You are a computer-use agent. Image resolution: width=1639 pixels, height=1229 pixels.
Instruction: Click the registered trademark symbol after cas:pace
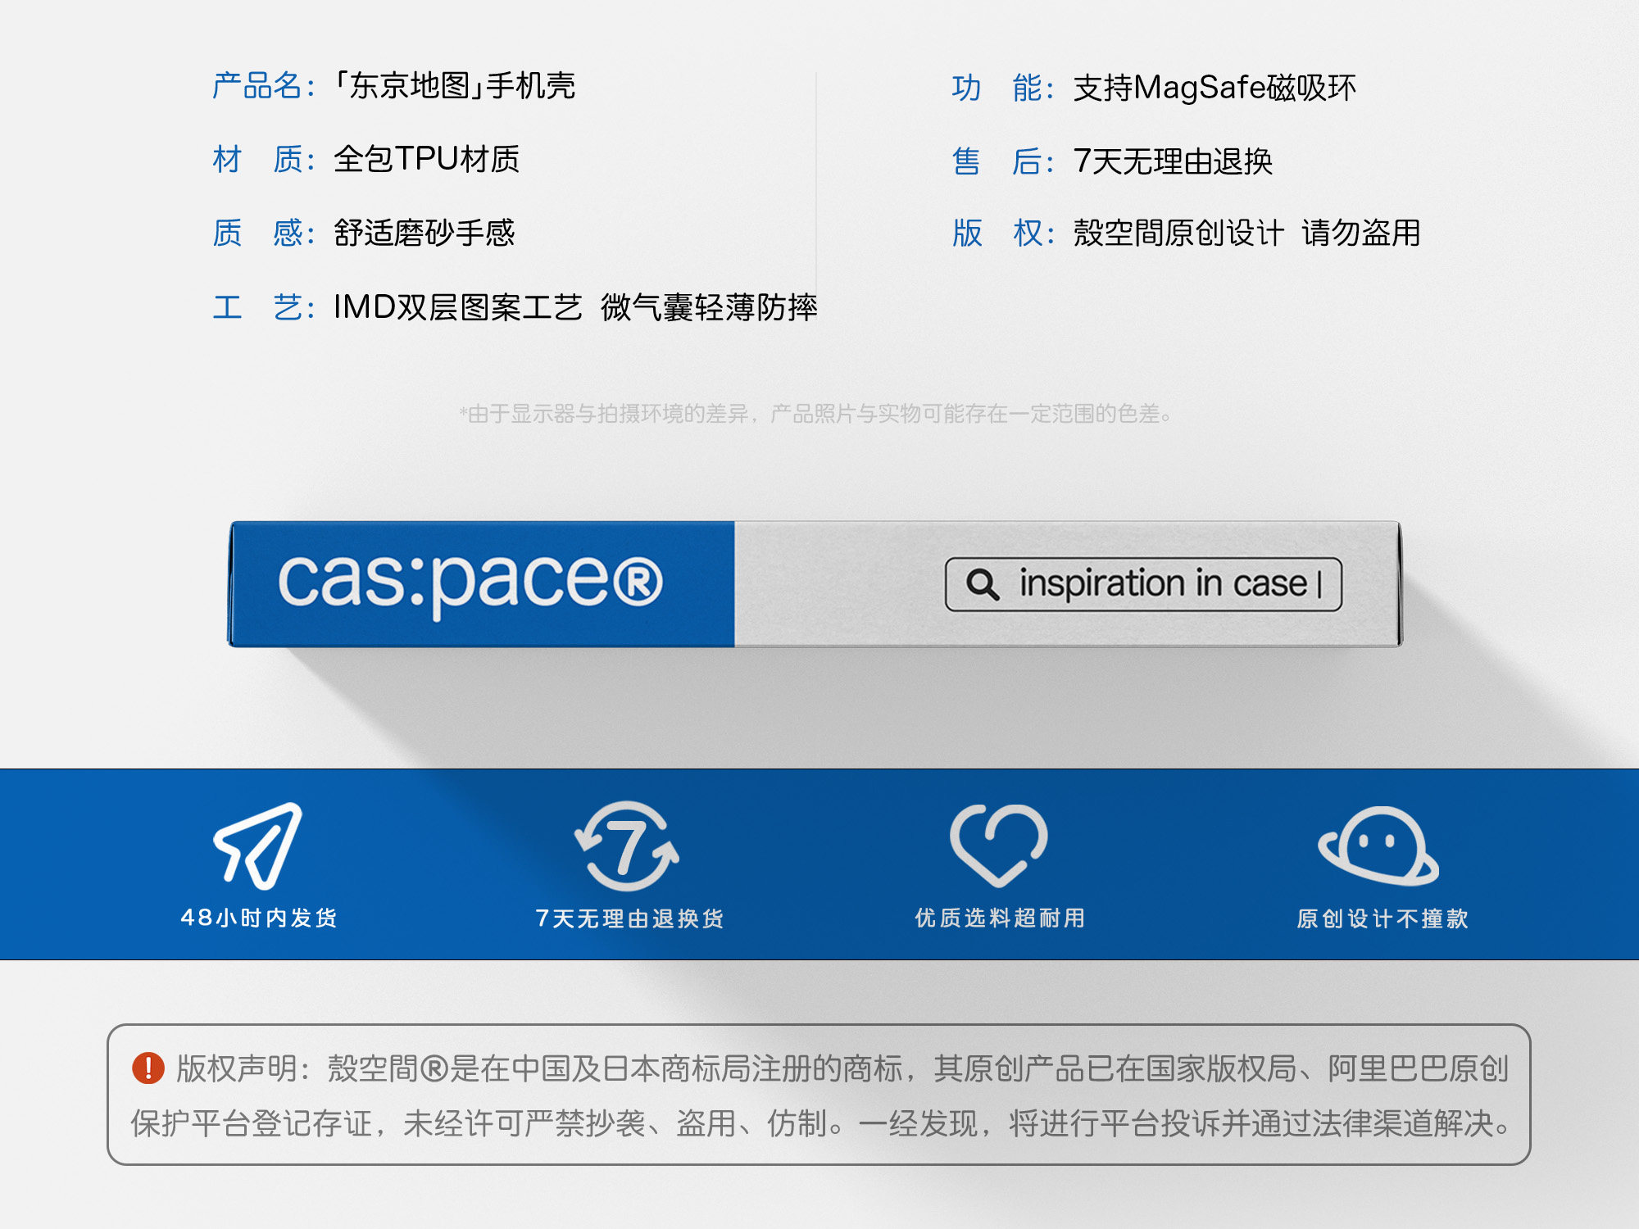[x=637, y=582]
